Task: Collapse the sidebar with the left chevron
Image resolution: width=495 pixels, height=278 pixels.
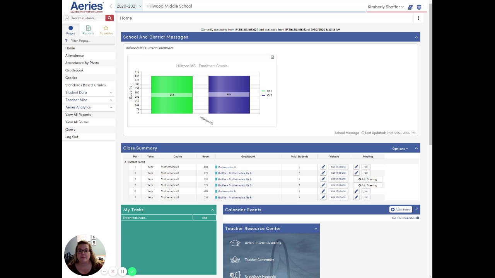Action: tap(111, 6)
